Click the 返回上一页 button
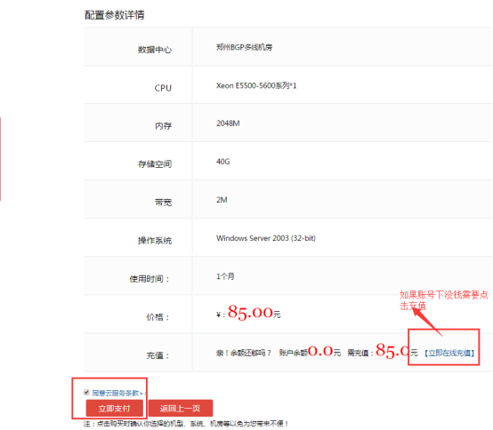The width and height of the screenshot is (493, 430). click(181, 408)
